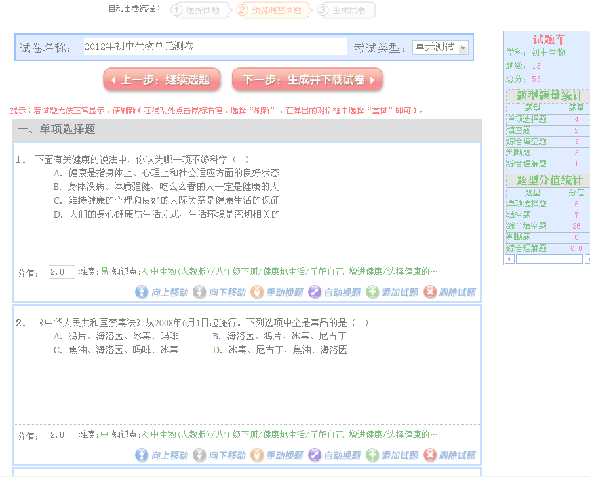Click score field of question 2
The image size is (590, 477).
(62, 435)
